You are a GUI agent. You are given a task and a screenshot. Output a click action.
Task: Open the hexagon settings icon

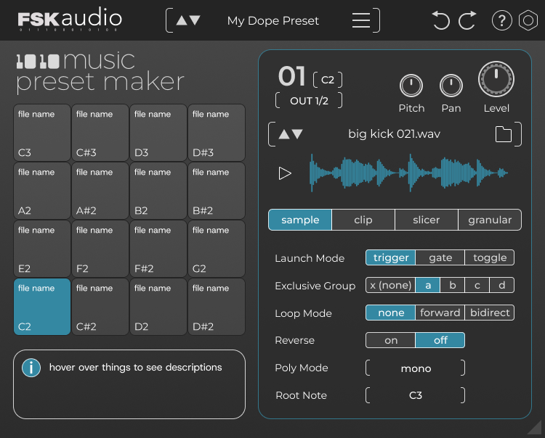coord(527,20)
